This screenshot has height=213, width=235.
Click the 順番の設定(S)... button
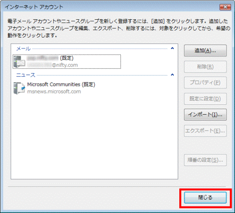(x=205, y=160)
